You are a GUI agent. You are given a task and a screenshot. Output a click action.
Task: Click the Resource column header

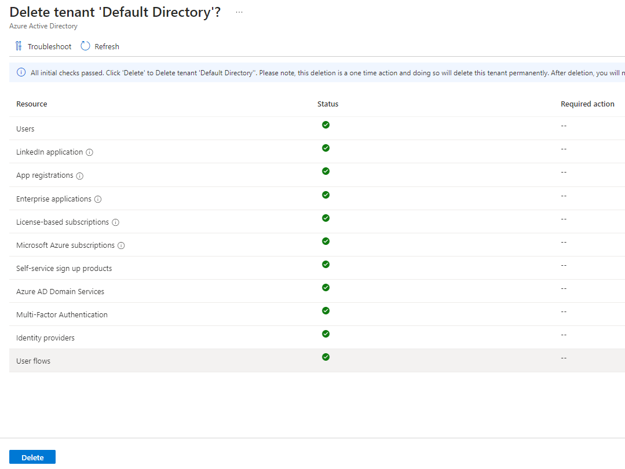pos(31,104)
